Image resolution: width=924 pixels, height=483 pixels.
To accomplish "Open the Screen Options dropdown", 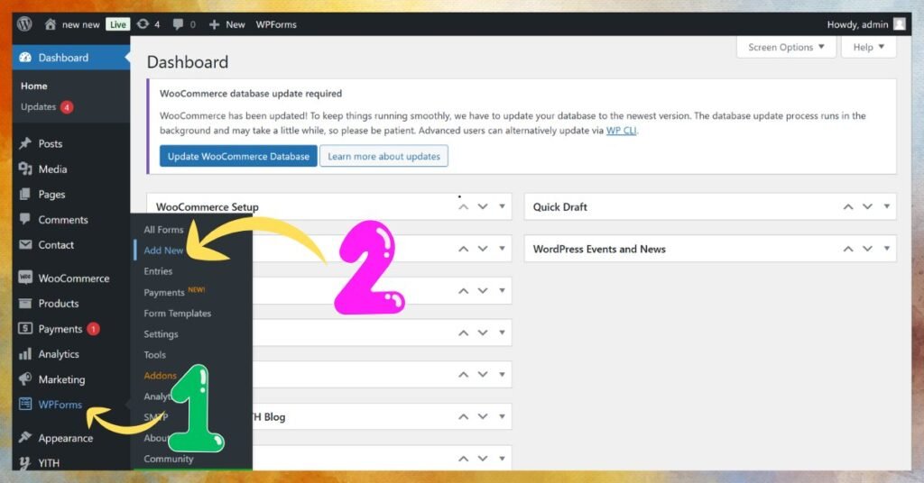I will click(786, 47).
